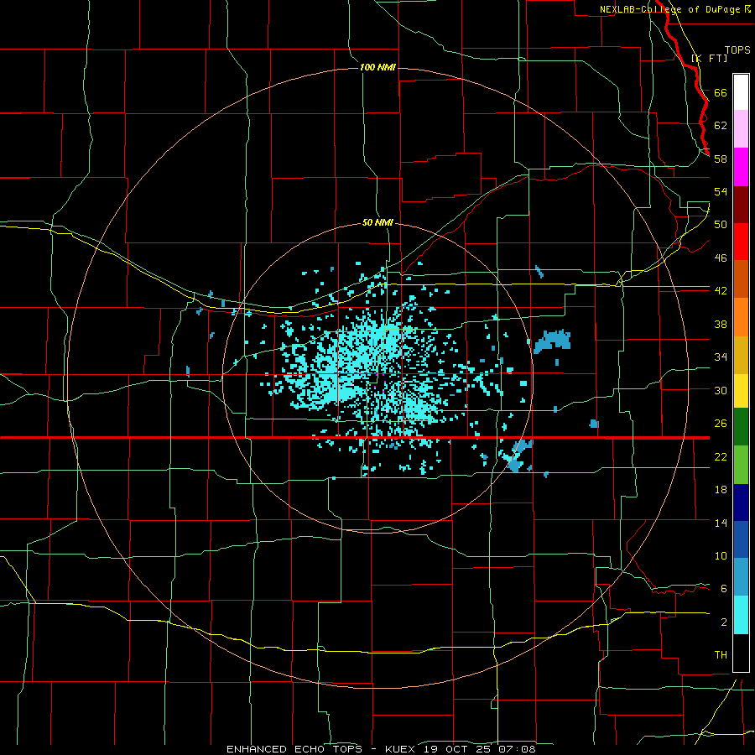Click the 38 scale label
755x755 pixels.
click(721, 324)
